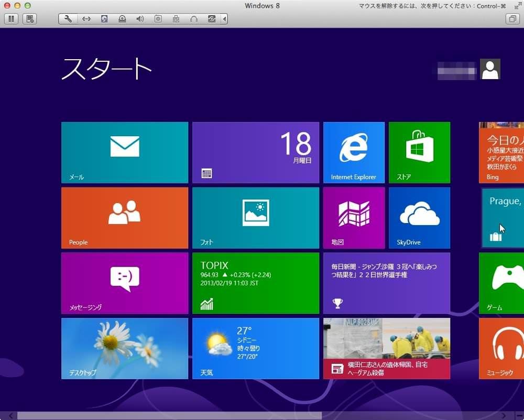Open the Desktop tile
This screenshot has height=420, width=524.
125,348
